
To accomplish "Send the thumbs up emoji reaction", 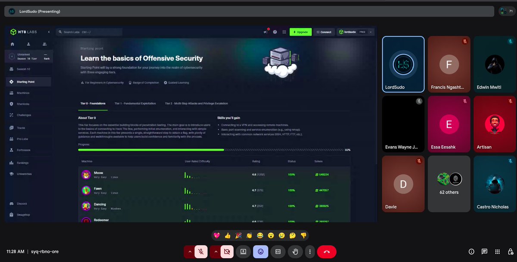I will pos(228,235).
